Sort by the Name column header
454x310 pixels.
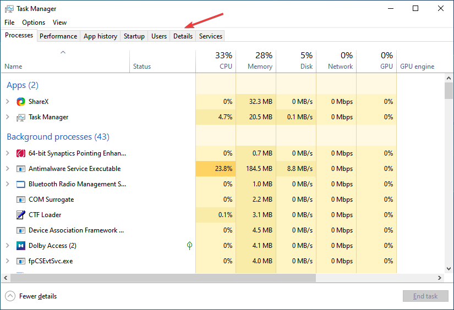click(65, 62)
